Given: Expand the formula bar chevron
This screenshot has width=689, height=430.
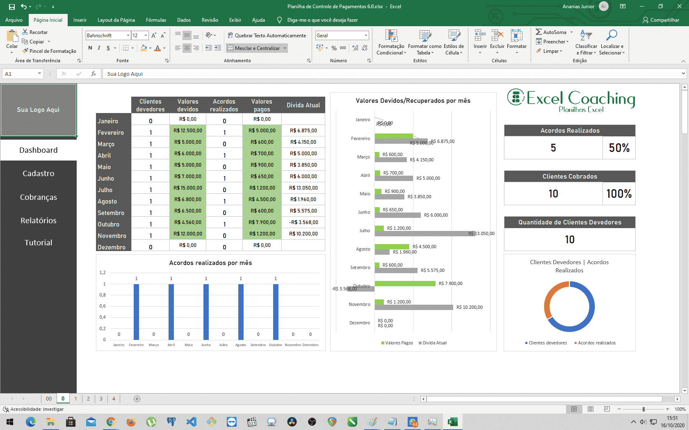Looking at the screenshot, I should [683, 74].
